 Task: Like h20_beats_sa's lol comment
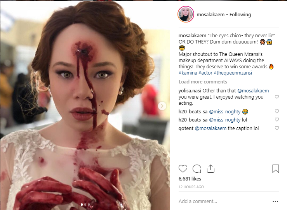(x=277, y=120)
